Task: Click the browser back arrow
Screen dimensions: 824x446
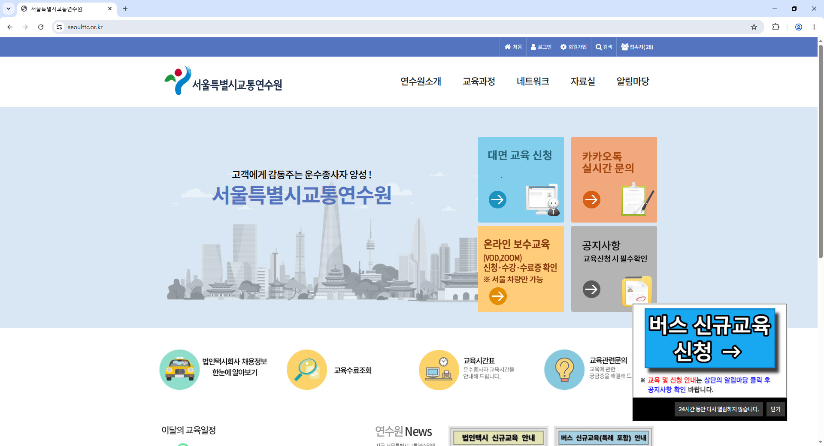Action: (10, 27)
